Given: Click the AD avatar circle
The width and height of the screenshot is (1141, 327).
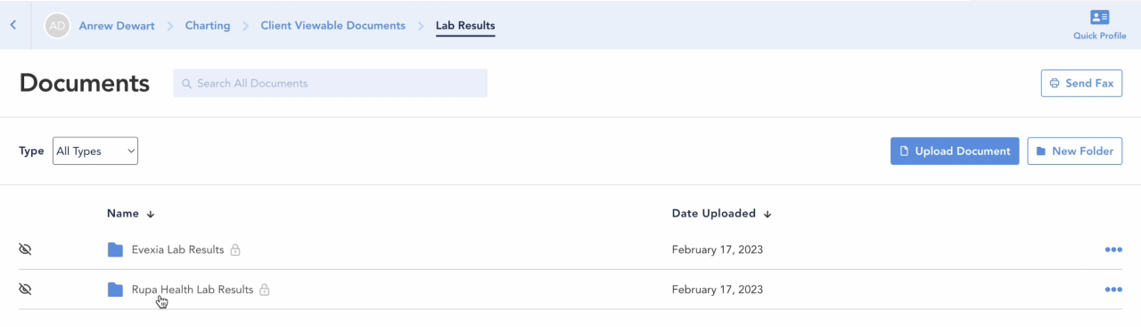Looking at the screenshot, I should tap(57, 26).
